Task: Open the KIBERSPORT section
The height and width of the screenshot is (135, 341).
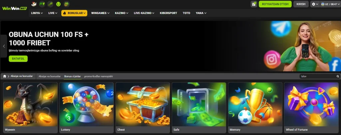Action: click(x=168, y=13)
